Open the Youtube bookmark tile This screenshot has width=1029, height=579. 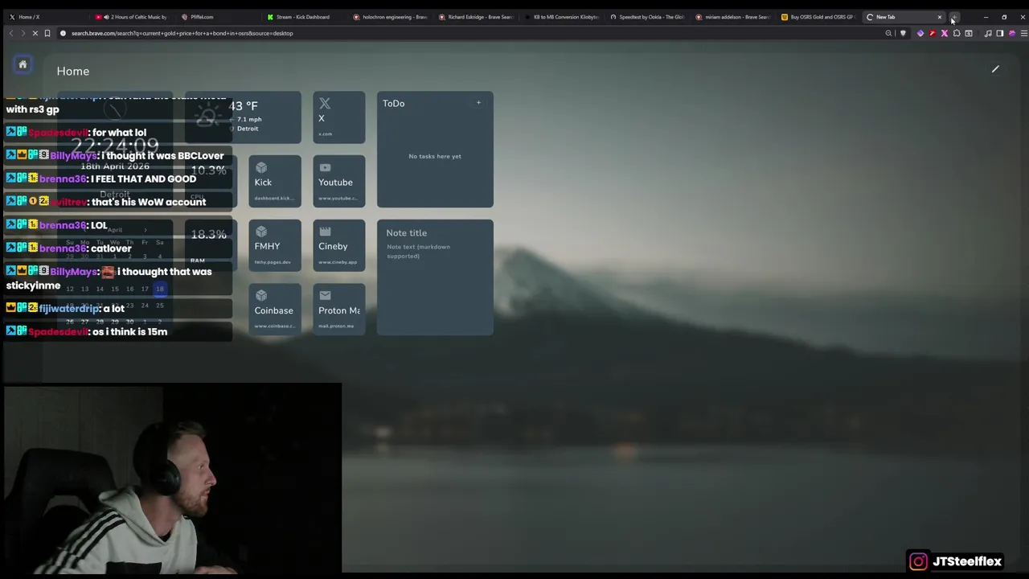pos(339,182)
